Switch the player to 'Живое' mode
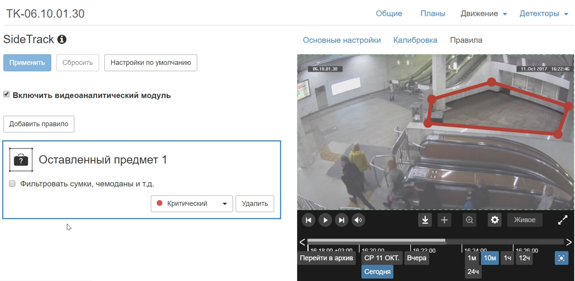This screenshot has height=281, width=575. coord(525,220)
